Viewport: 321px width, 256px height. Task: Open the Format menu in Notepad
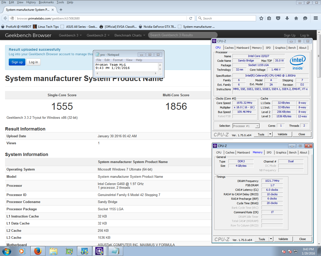pyautogui.click(x=118, y=60)
